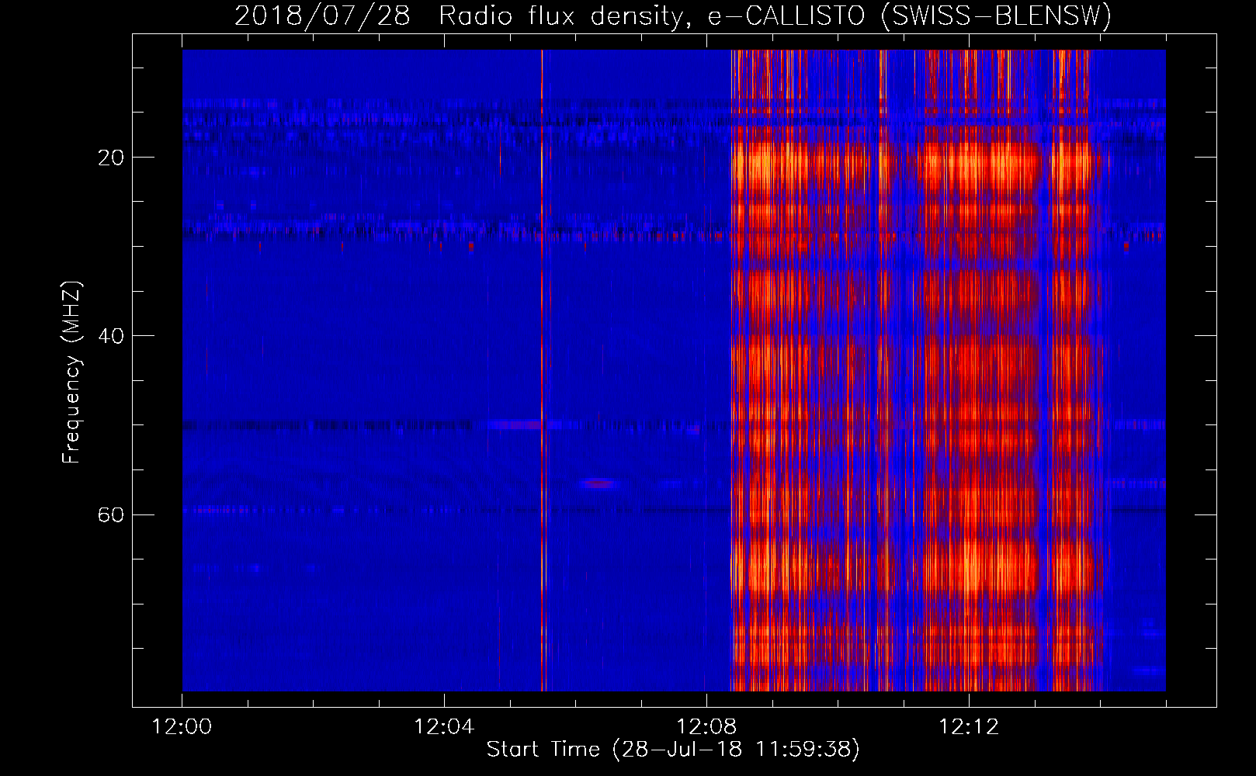
Task: Click the '12:12' time tick label
Action: tap(969, 727)
